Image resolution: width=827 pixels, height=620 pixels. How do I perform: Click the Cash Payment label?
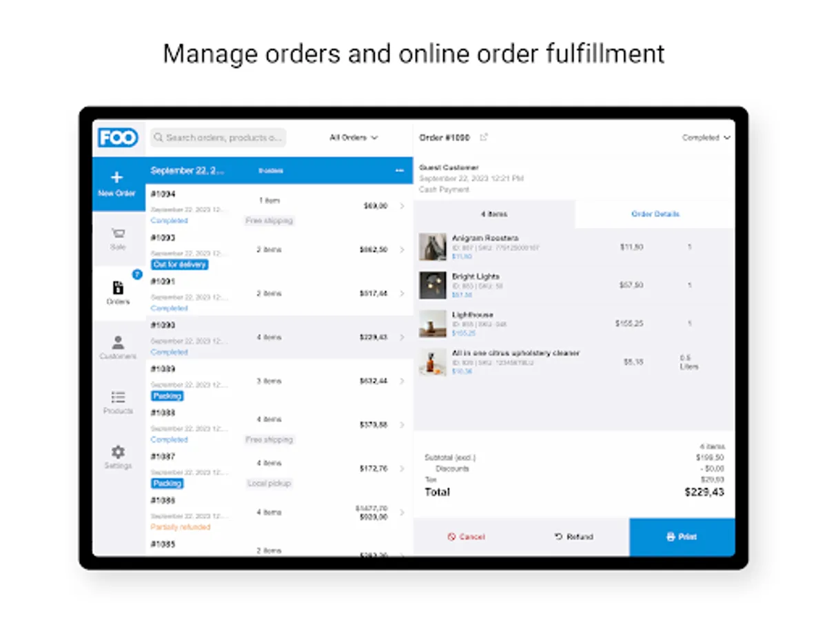pos(445,189)
